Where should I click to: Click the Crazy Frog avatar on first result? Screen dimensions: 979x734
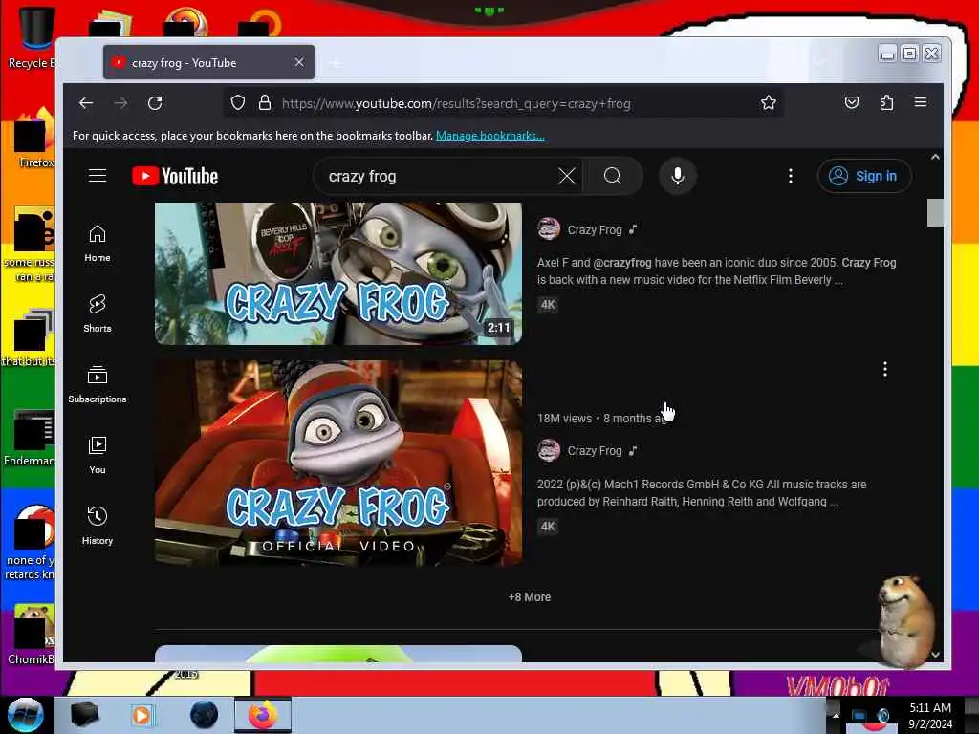[x=549, y=229]
